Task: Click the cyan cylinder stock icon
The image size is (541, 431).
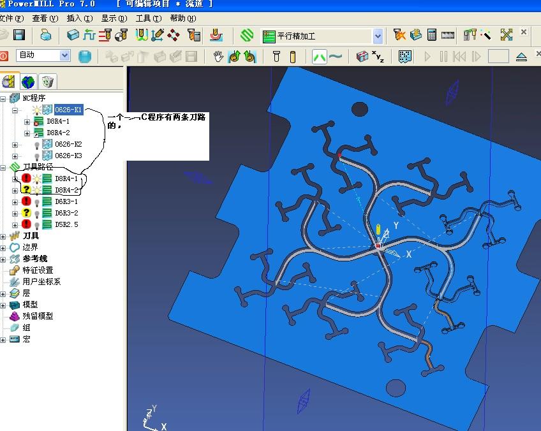Action: tap(84, 57)
